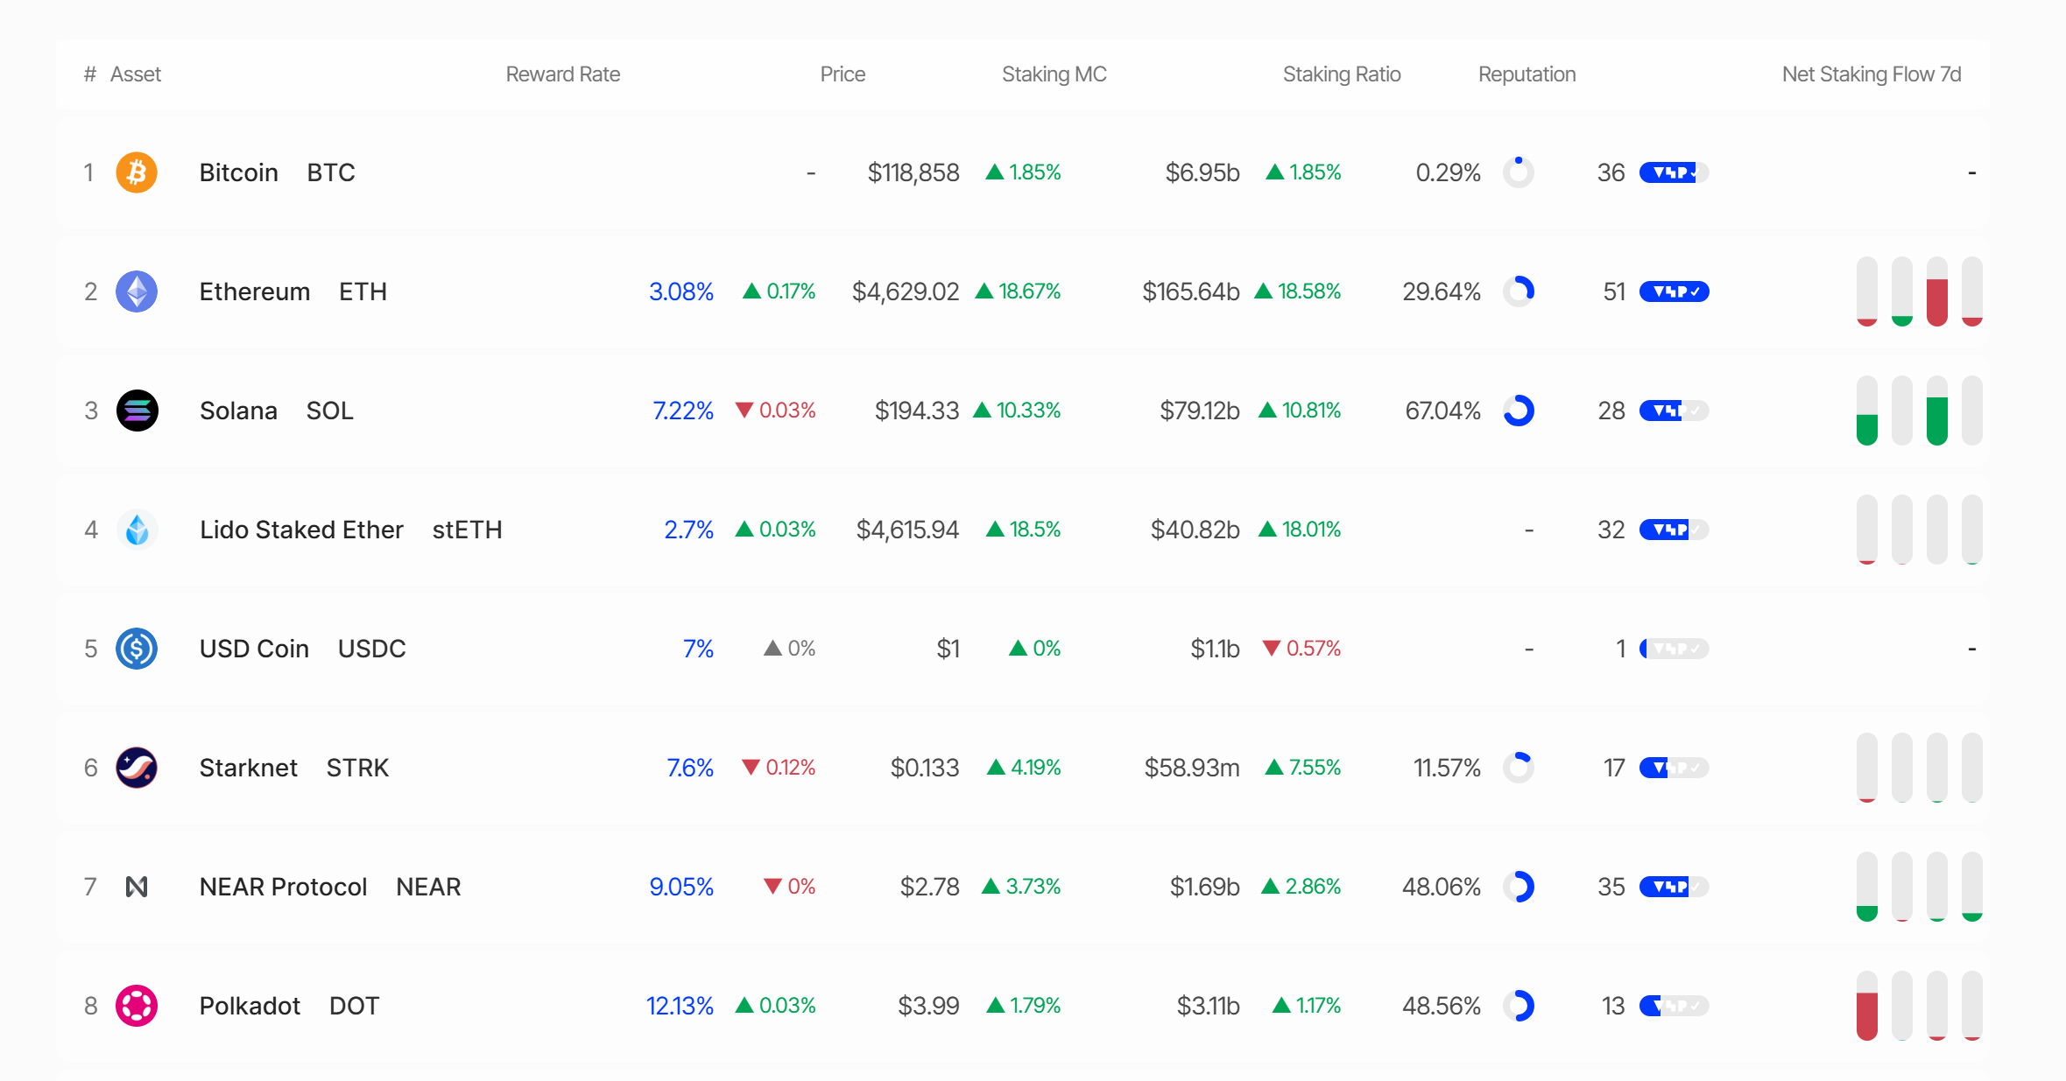Image resolution: width=2066 pixels, height=1081 pixels.
Task: Open the Lido Staked Ether name link
Action: [x=301, y=530]
